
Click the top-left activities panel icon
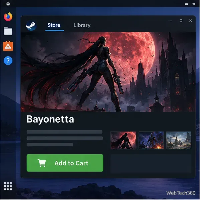pos(8,4)
